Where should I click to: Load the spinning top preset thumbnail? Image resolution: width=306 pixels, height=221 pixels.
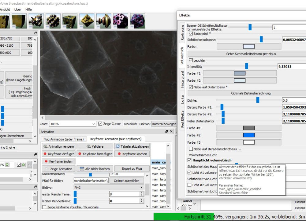click(104, 21)
